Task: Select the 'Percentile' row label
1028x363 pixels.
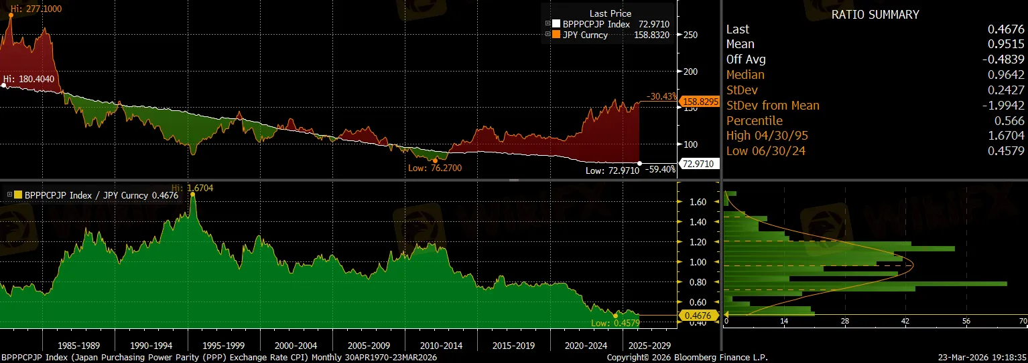Action: [755, 121]
